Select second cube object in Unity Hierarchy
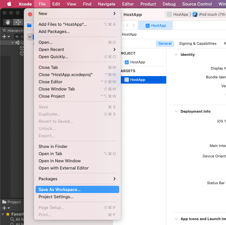This screenshot has width=226, height=225. (22, 53)
